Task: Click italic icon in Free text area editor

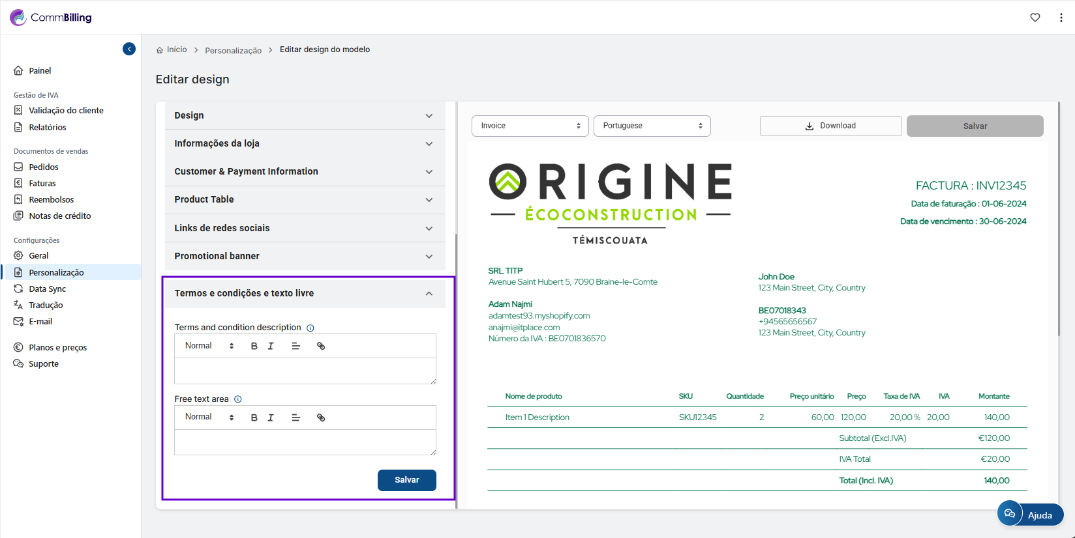Action: 271,418
